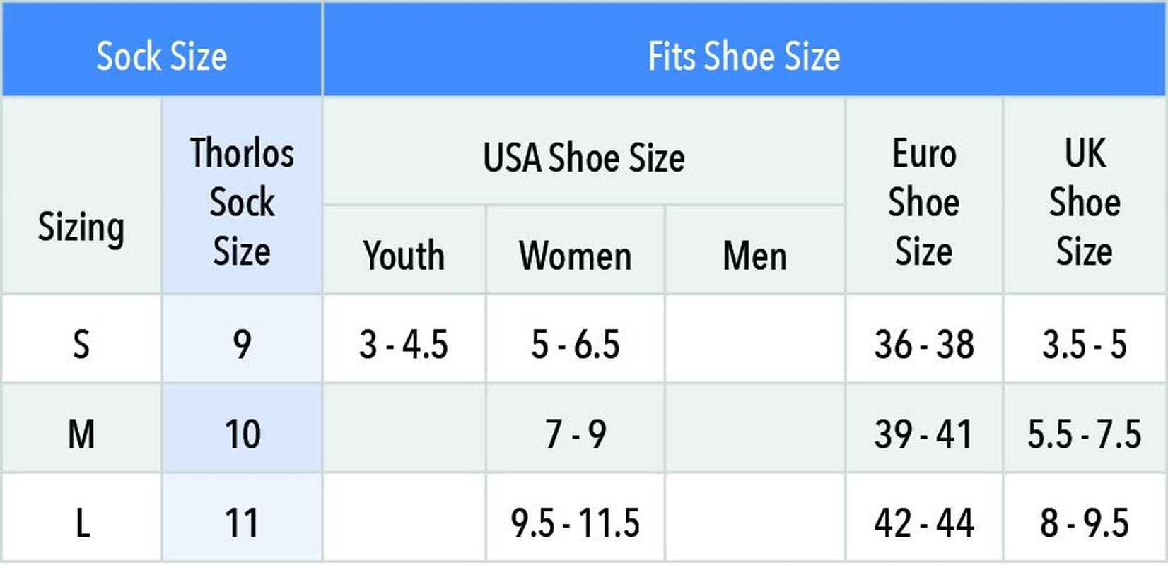This screenshot has height=565, width=1168.
Task: Click the Euro Shoe Size header
Action: 923,202
